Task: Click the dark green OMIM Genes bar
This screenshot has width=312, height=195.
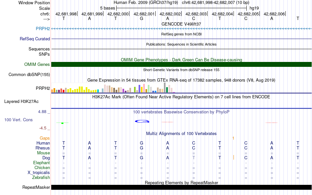Action: [x=181, y=65]
